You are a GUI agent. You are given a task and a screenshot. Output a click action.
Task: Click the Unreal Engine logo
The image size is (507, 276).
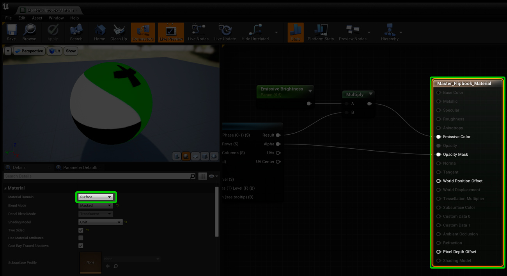(x=6, y=7)
